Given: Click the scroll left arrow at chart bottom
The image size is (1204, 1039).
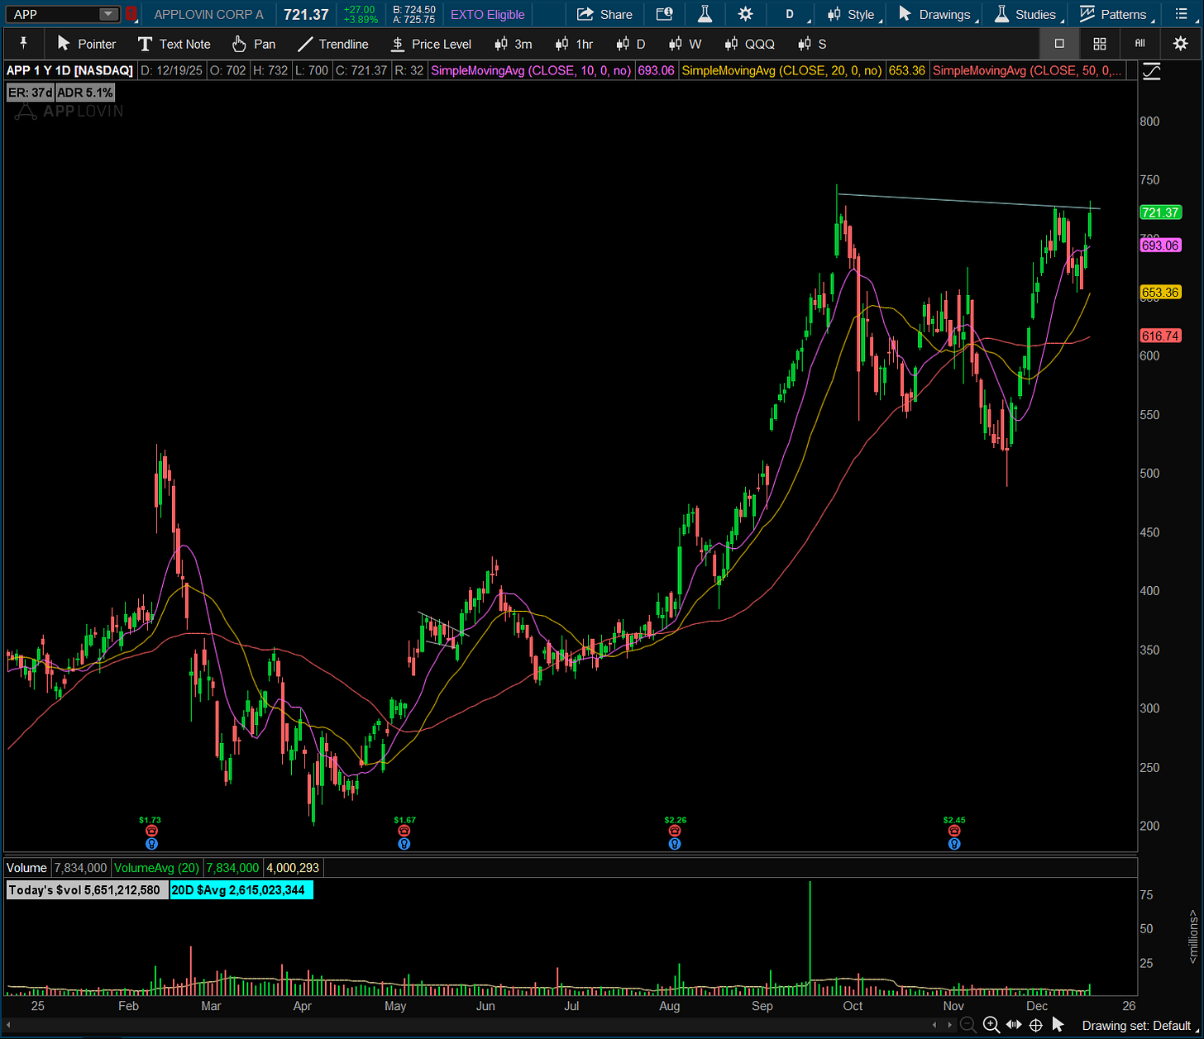Looking at the screenshot, I should tap(934, 1026).
